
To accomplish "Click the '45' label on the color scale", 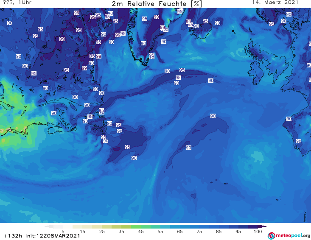I will [x=141, y=231].
